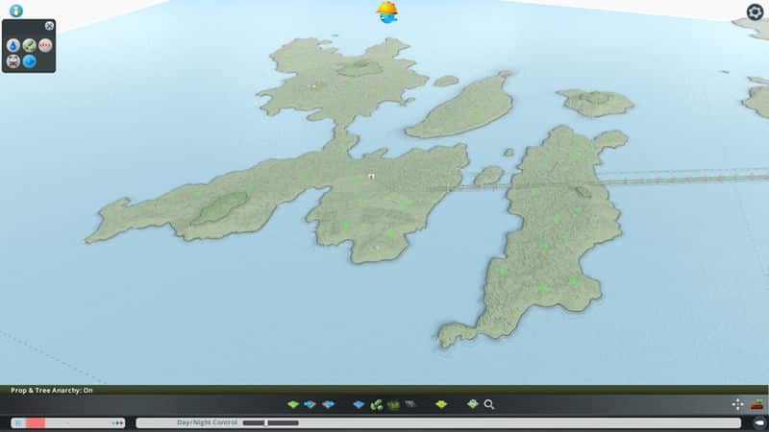
Task: Toggle the simulation pause button
Action: [18, 422]
